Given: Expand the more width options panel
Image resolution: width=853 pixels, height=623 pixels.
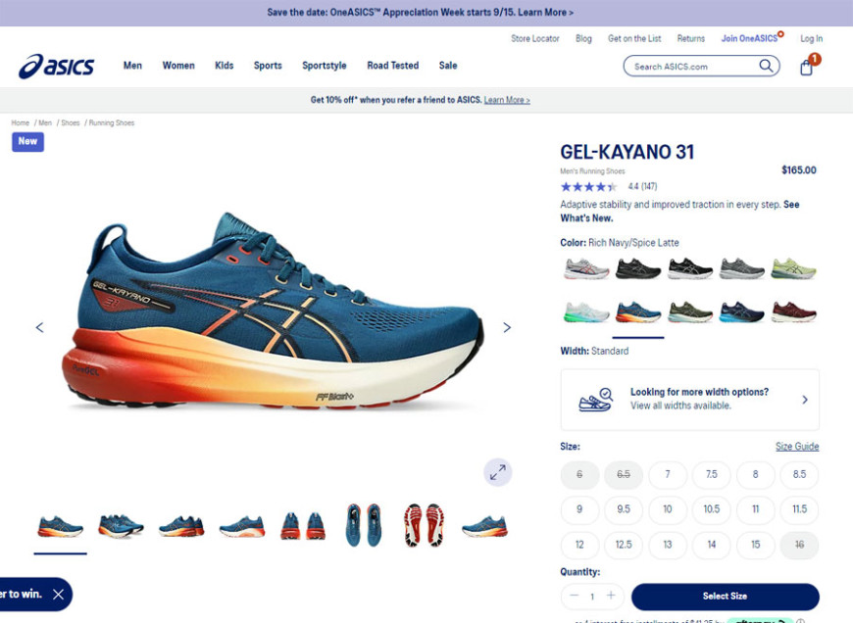Looking at the screenshot, I should point(690,400).
